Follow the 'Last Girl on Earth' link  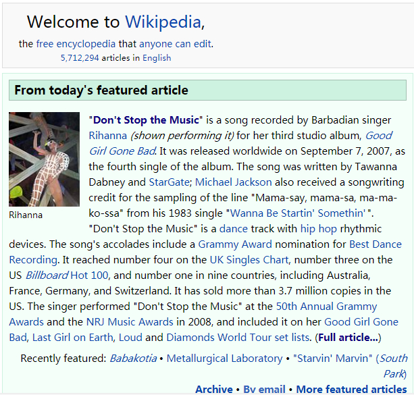(73, 338)
